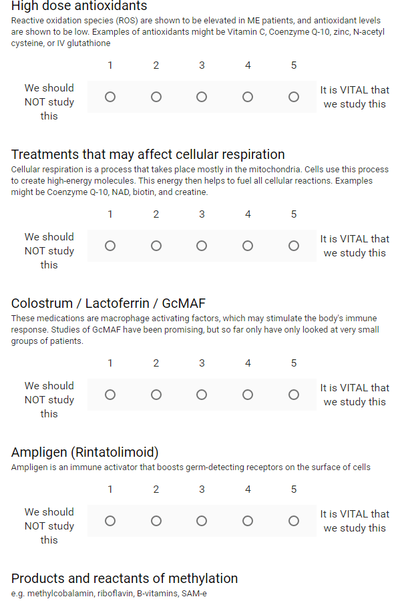This screenshot has height=605, width=404.
Task: Select rating 2 for High dose antioxidants
Action: click(x=156, y=97)
